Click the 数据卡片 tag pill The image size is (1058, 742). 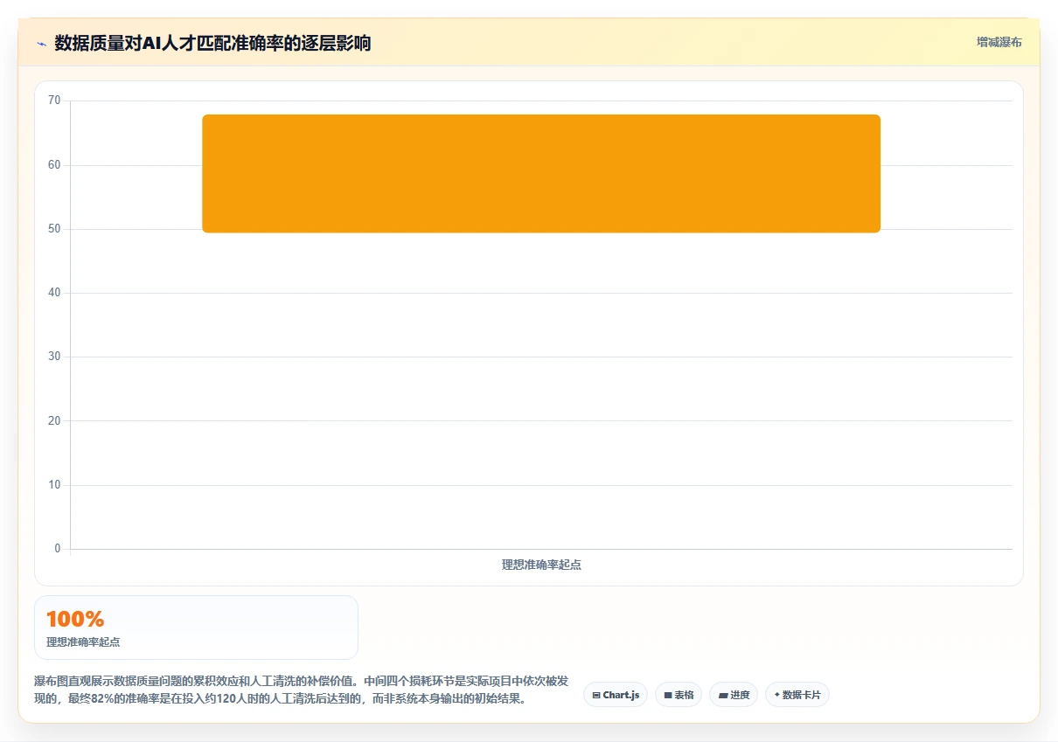797,695
